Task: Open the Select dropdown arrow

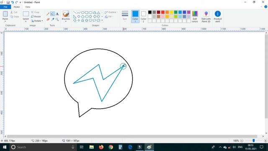Action: [x=26, y=21]
